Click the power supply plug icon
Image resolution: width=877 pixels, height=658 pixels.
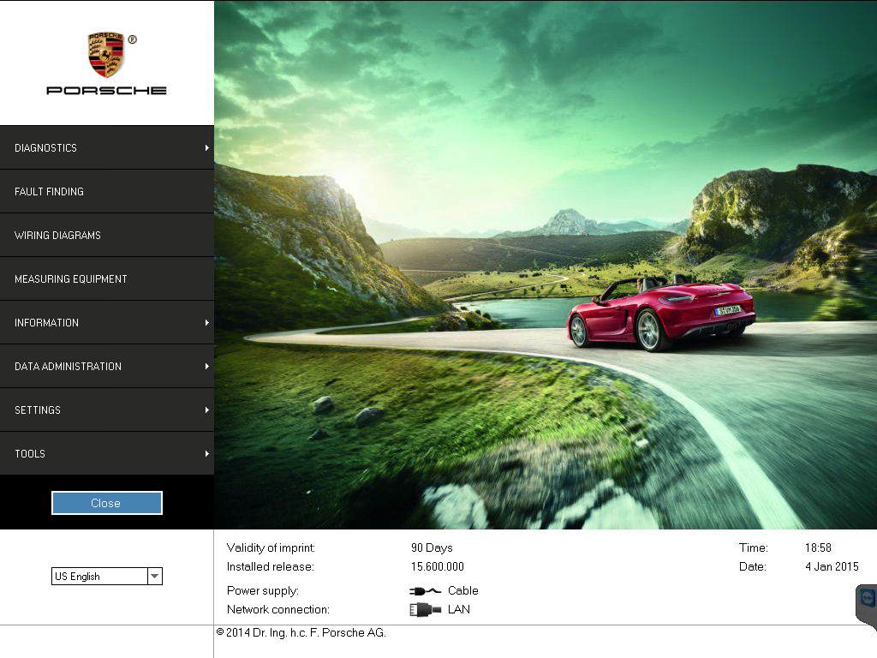[x=425, y=590]
